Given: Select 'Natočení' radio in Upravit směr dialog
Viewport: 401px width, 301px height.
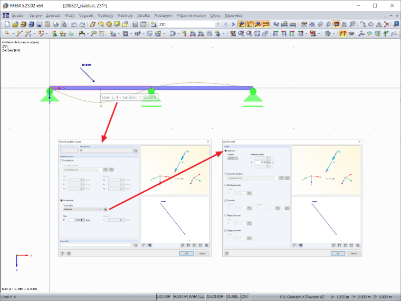Looking at the screenshot, I should click(226, 150).
